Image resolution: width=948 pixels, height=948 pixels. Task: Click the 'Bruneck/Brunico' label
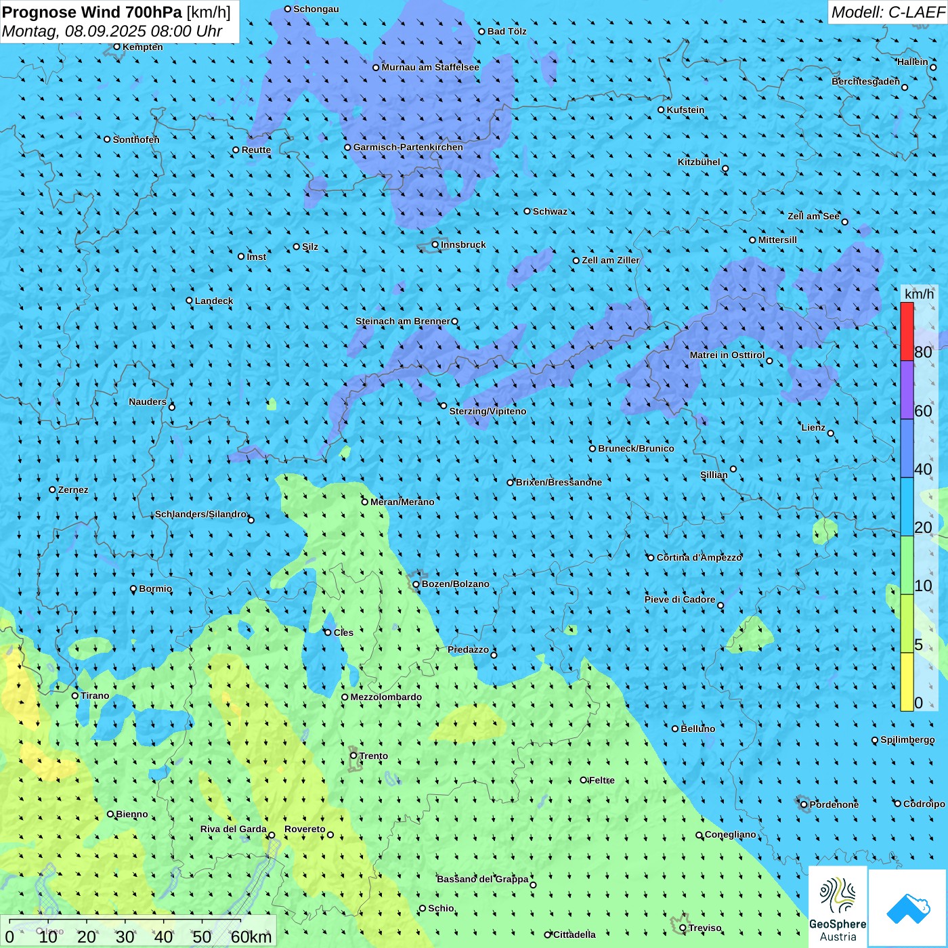[637, 448]
